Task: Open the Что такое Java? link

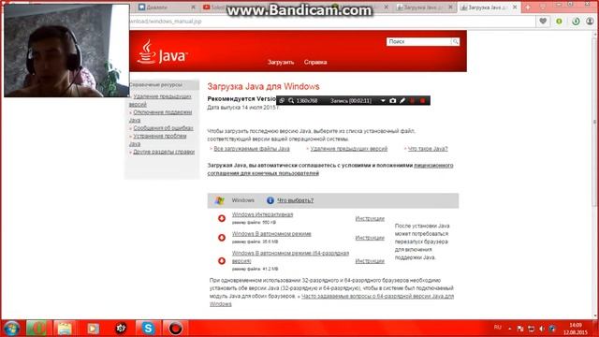Action: (x=428, y=149)
